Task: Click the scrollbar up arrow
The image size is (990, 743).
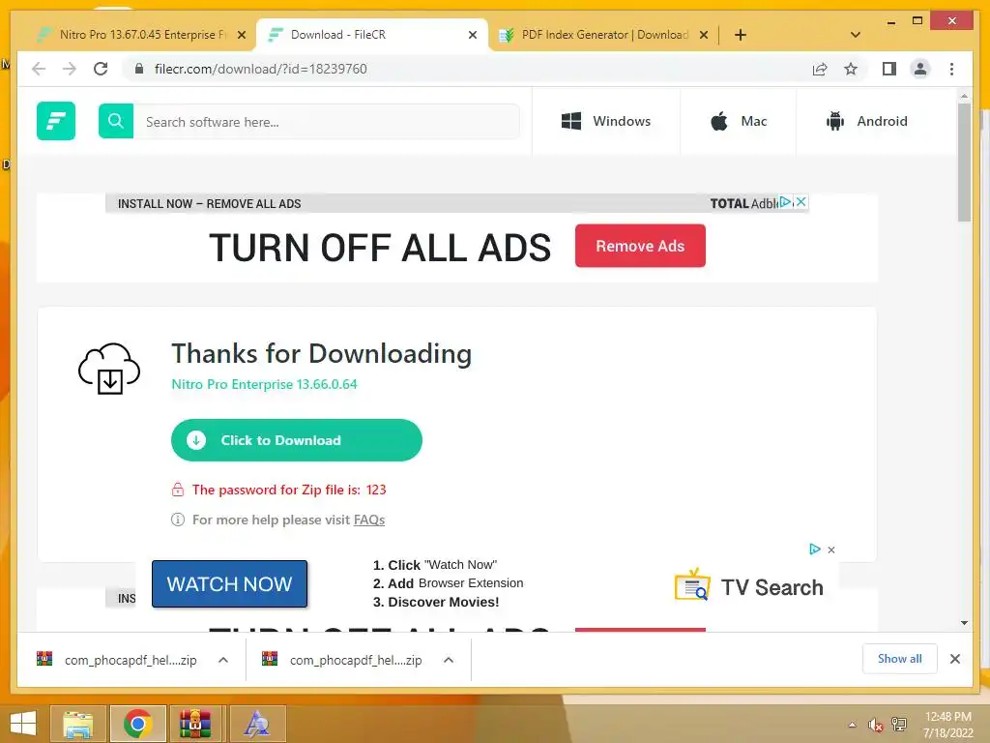Action: pos(964,96)
